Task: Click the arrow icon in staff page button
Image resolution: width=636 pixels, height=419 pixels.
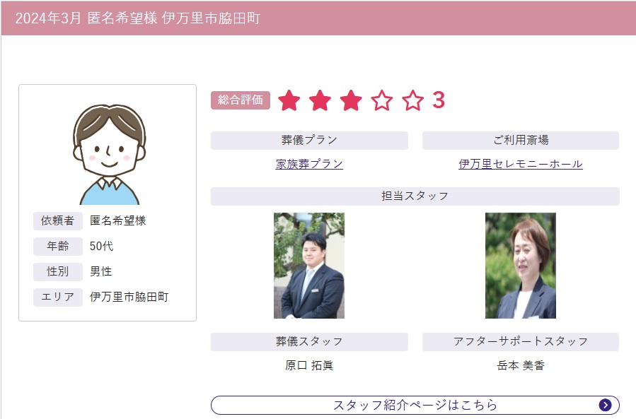Action: [x=605, y=405]
